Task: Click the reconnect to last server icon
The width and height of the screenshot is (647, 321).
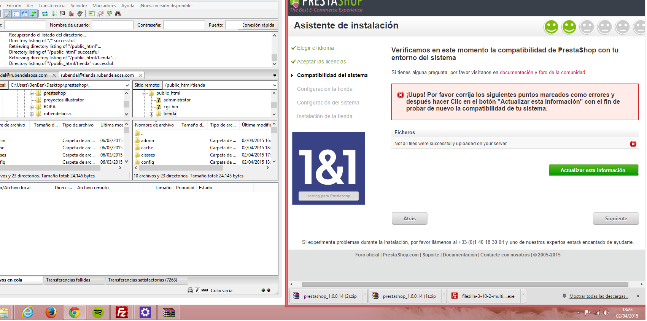Action: [80, 14]
